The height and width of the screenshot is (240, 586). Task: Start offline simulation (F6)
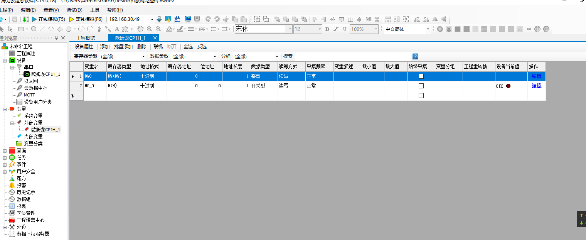(x=86, y=19)
